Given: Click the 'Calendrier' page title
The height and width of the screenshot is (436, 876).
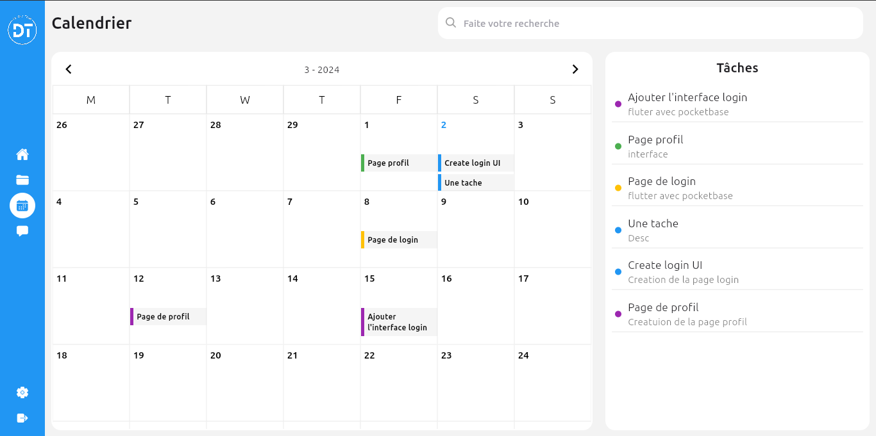Looking at the screenshot, I should [x=92, y=23].
